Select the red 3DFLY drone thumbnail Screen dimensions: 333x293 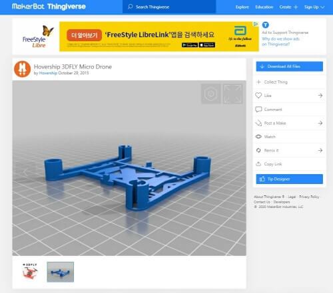(x=30, y=272)
